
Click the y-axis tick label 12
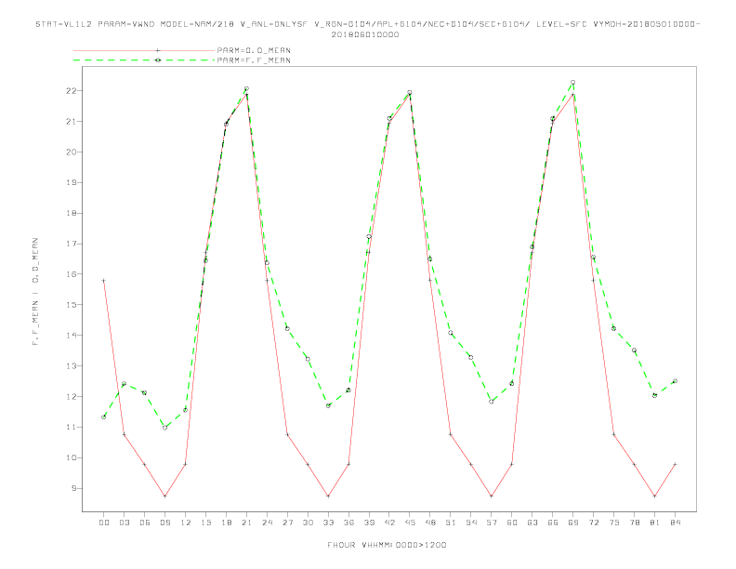point(72,397)
